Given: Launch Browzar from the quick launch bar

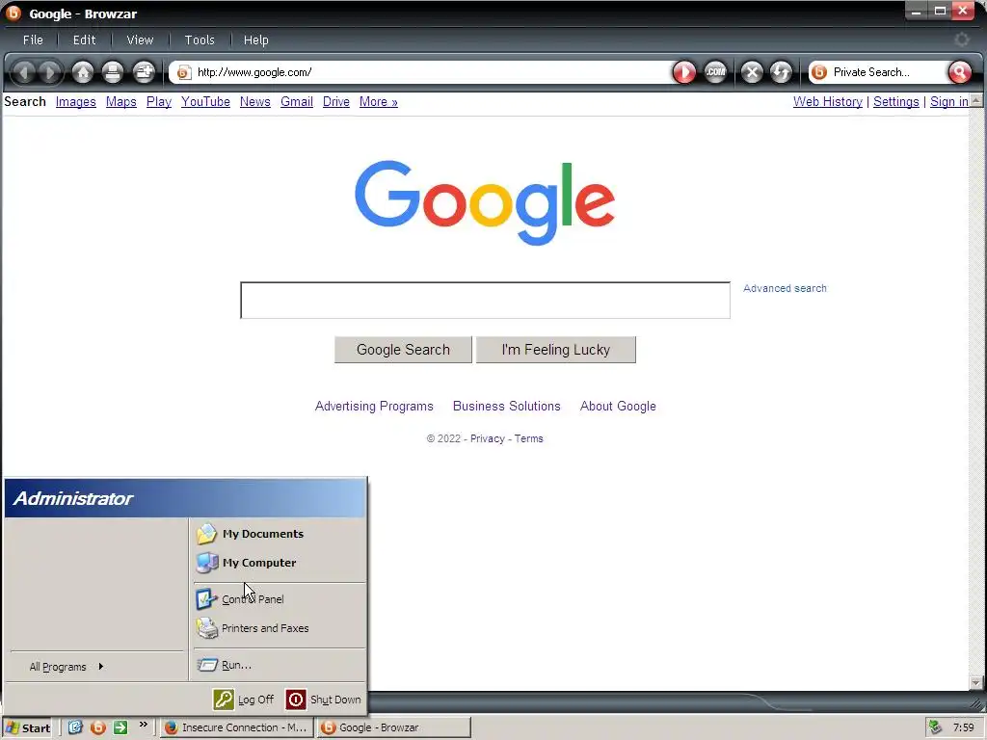Looking at the screenshot, I should 98,727.
